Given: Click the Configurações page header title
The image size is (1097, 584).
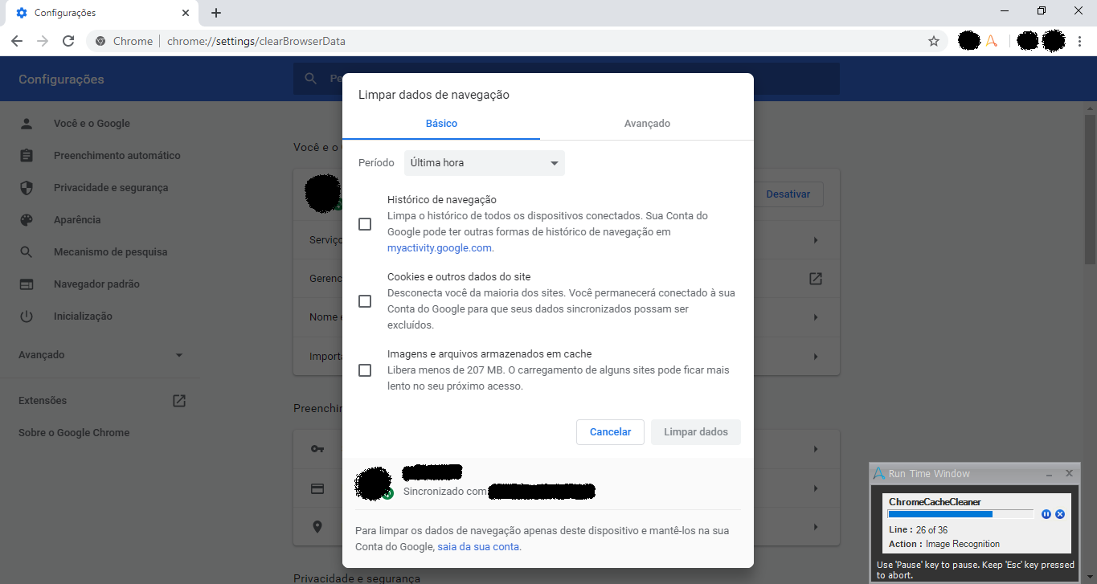Looking at the screenshot, I should pos(61,80).
